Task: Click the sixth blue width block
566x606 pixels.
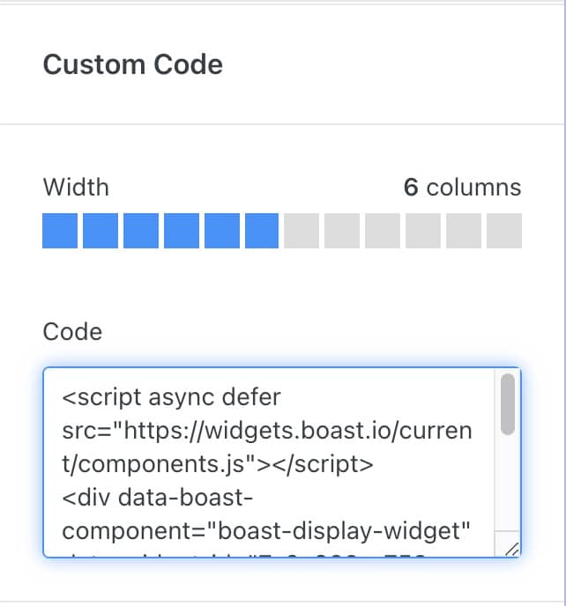Action: pyautogui.click(x=263, y=231)
